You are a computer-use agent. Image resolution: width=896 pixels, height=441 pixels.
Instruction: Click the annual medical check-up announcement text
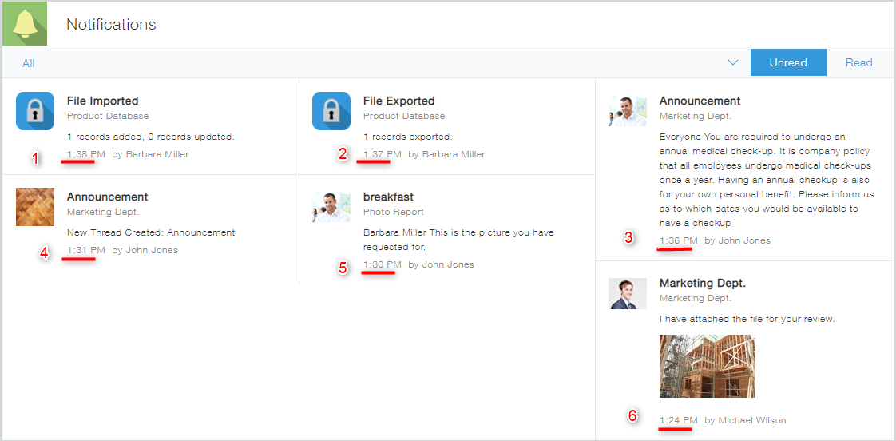tap(766, 180)
